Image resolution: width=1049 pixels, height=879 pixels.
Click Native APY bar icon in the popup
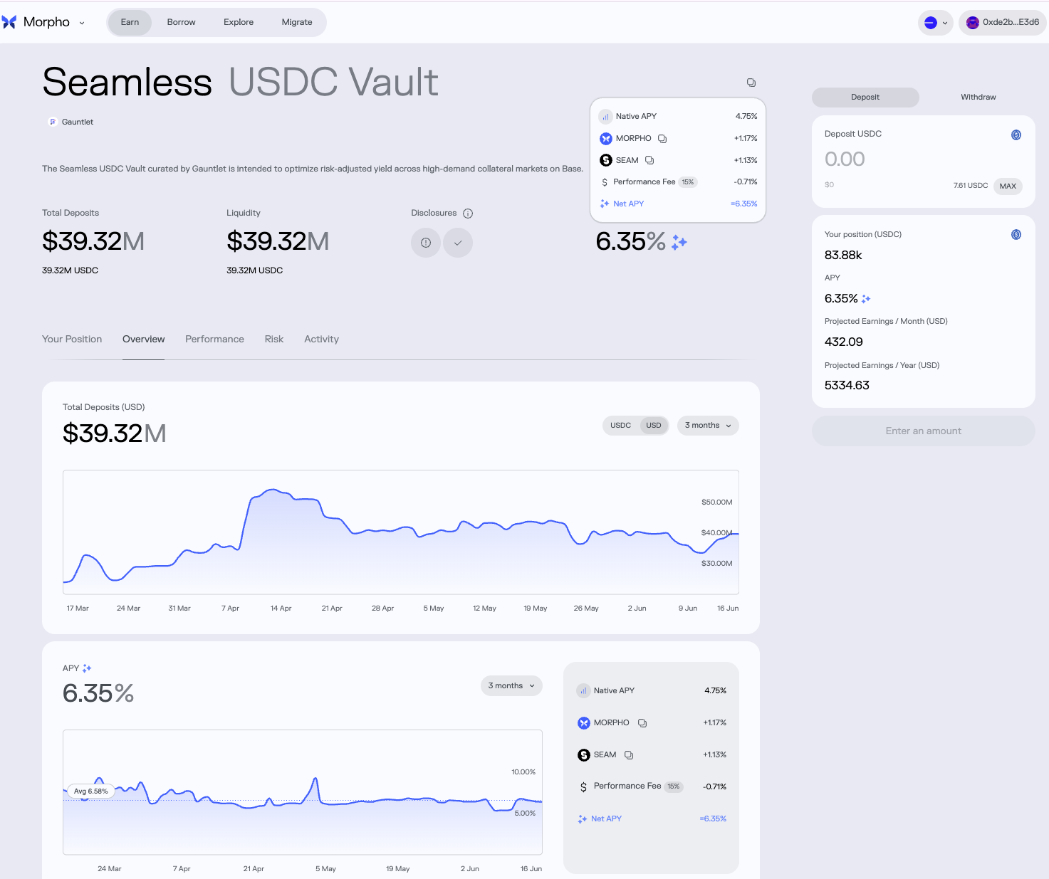tap(605, 116)
